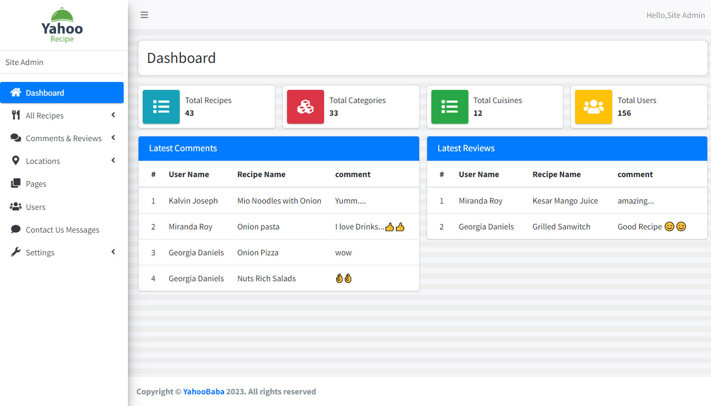Click the Yahoo Recipe logo
This screenshot has height=406, width=711.
tap(62, 25)
